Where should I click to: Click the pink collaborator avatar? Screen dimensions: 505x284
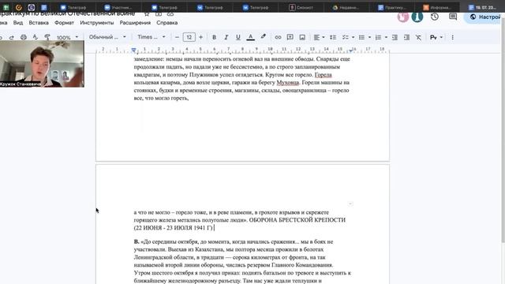pyautogui.click(x=402, y=17)
